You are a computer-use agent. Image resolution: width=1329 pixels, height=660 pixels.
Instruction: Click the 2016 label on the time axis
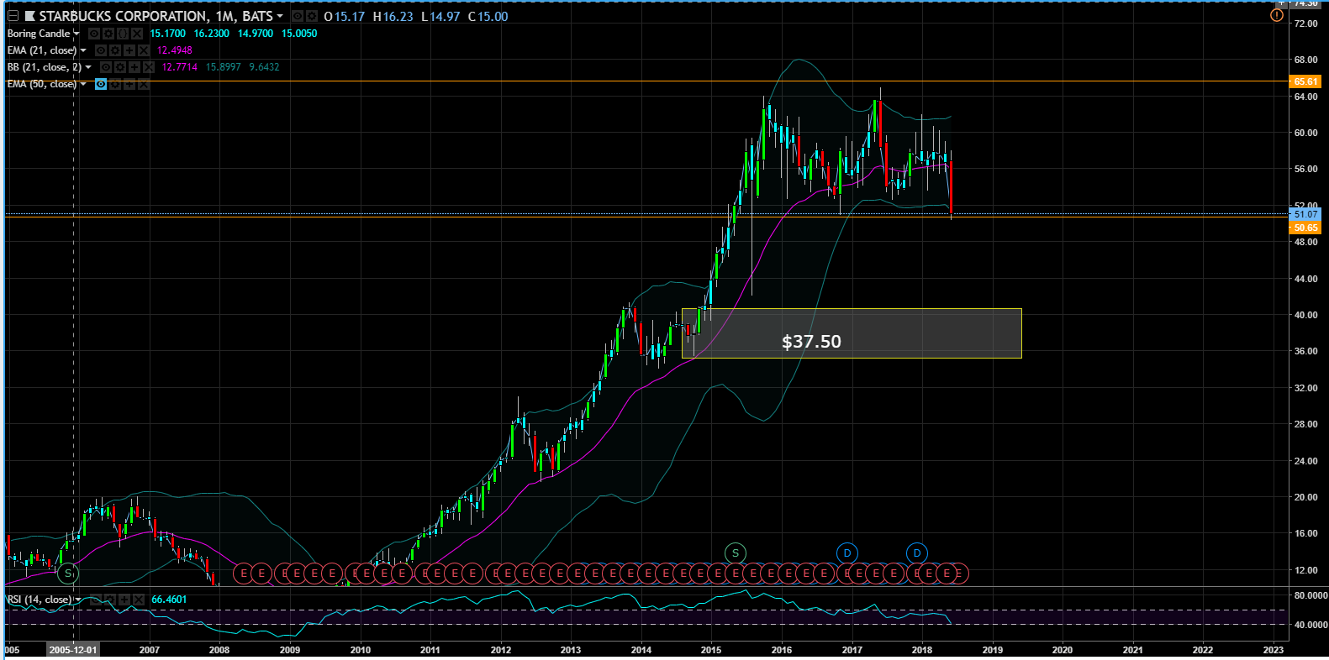click(x=782, y=650)
